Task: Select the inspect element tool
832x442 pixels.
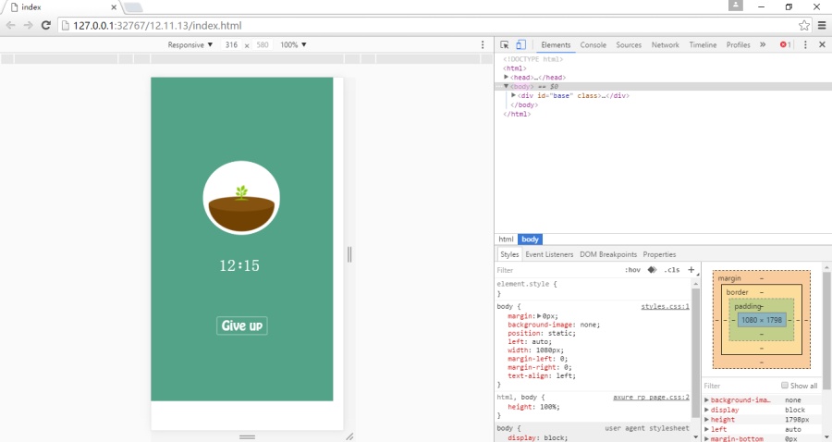Action: [504, 44]
